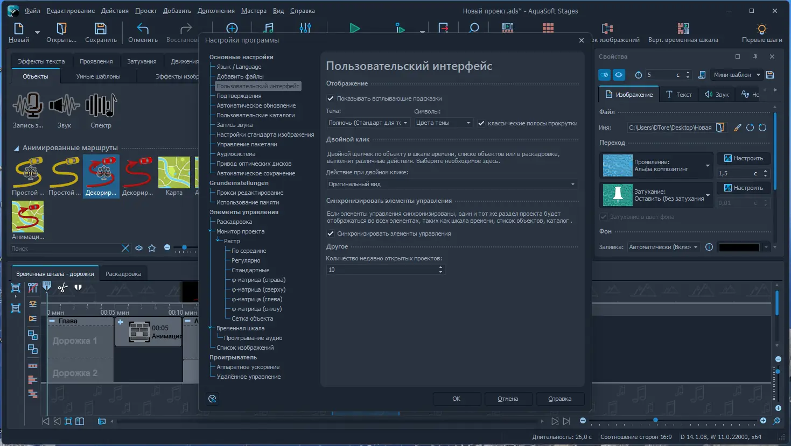Click the Save project toolbar icon
The image size is (791, 446).
click(x=101, y=29)
